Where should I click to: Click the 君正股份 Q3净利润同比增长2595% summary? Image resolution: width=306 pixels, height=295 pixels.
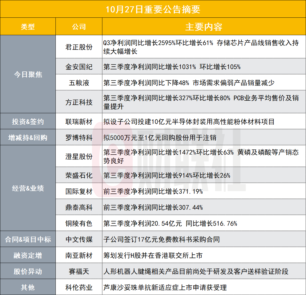[x=201, y=47]
